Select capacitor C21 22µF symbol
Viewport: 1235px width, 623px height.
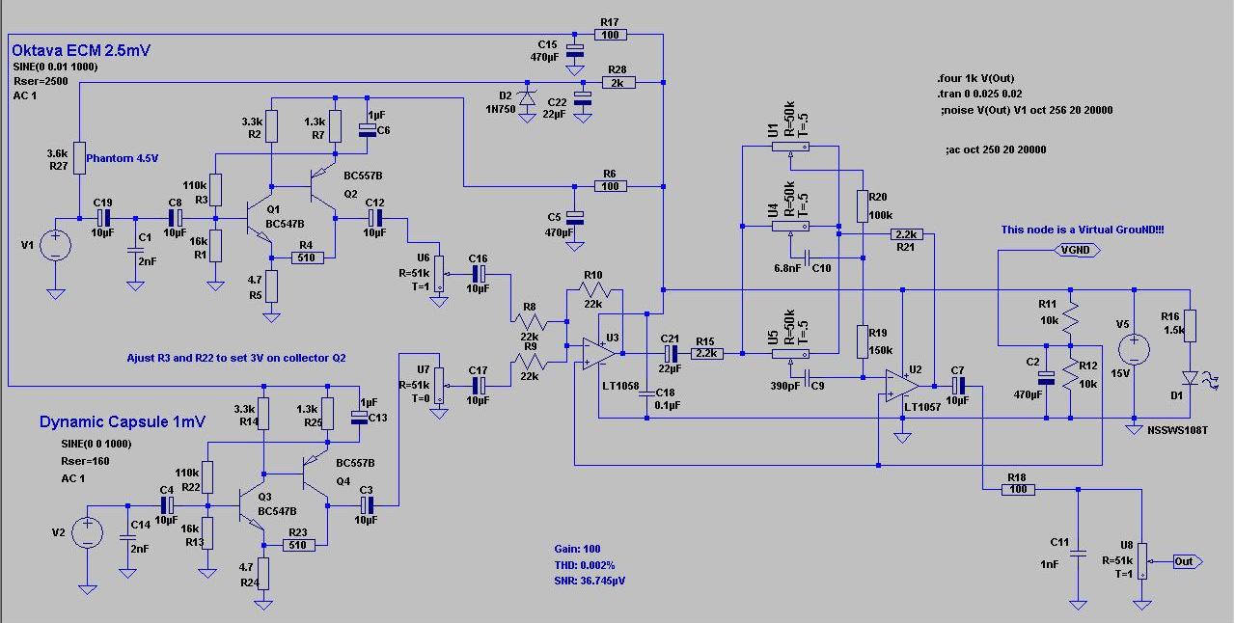point(671,354)
